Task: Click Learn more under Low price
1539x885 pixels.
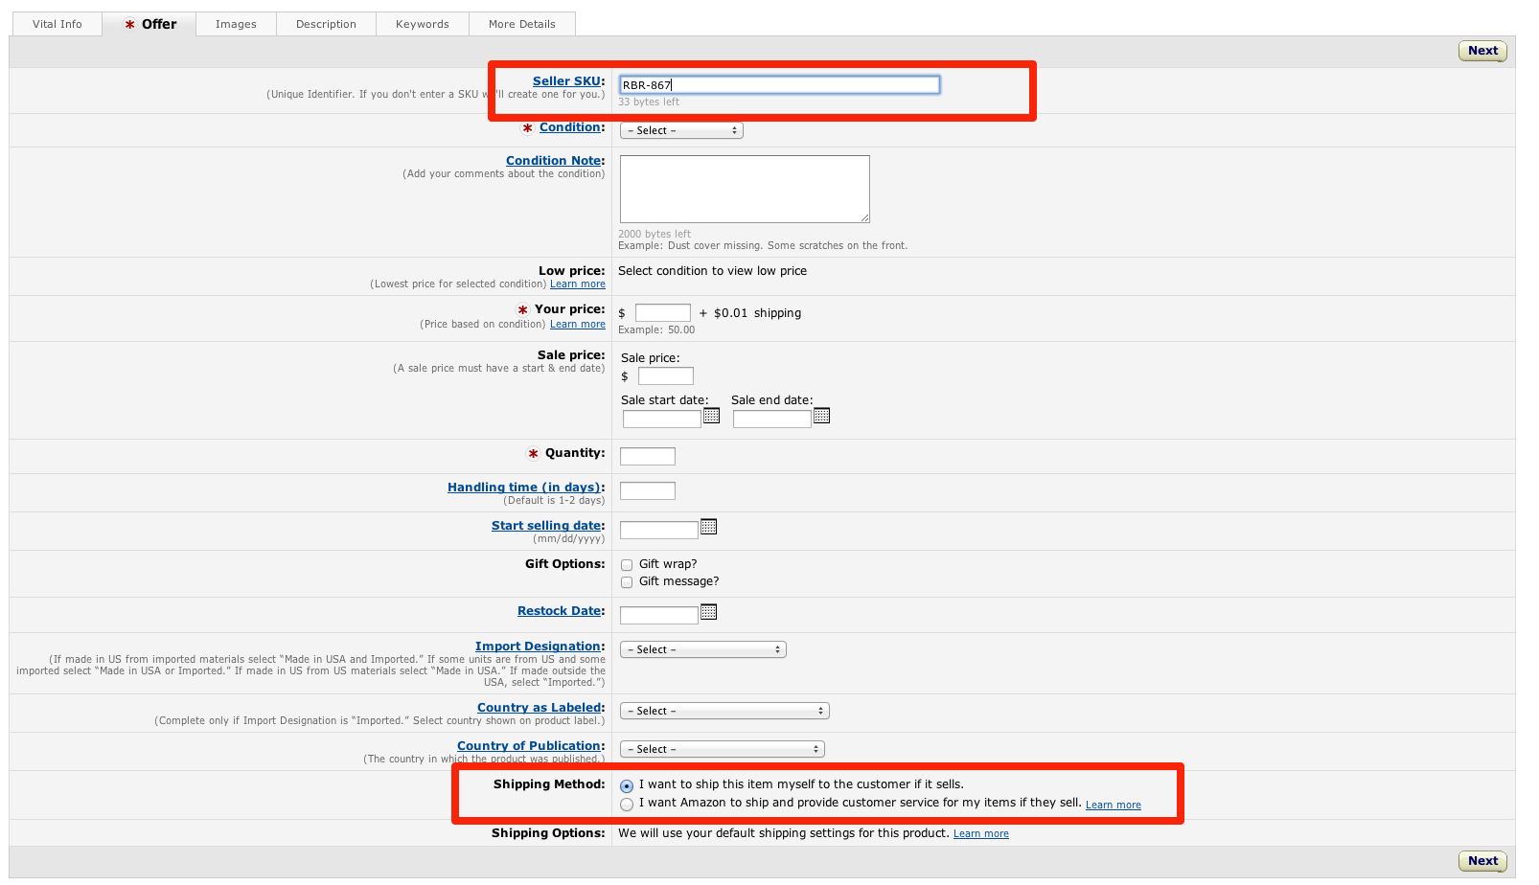Action: (x=578, y=284)
